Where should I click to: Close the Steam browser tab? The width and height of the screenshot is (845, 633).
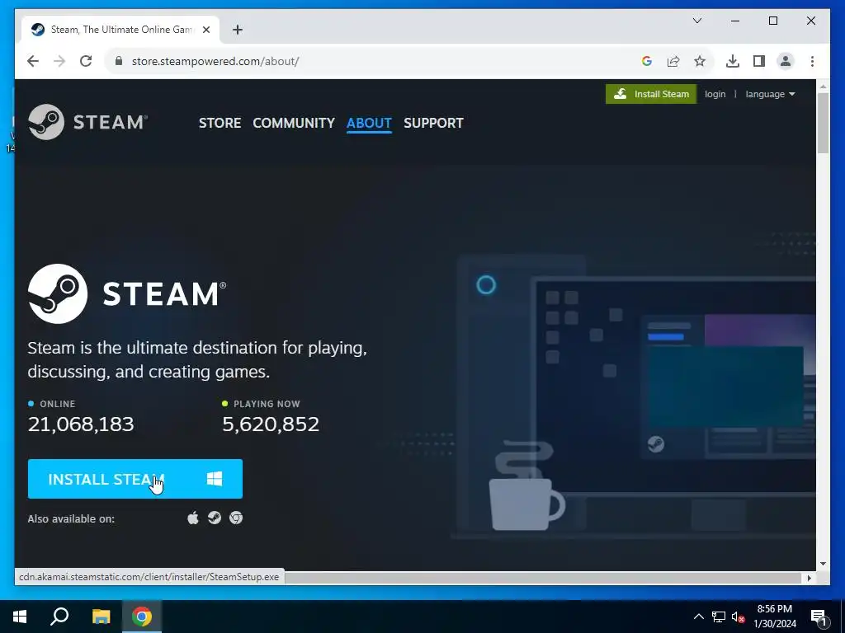205,30
